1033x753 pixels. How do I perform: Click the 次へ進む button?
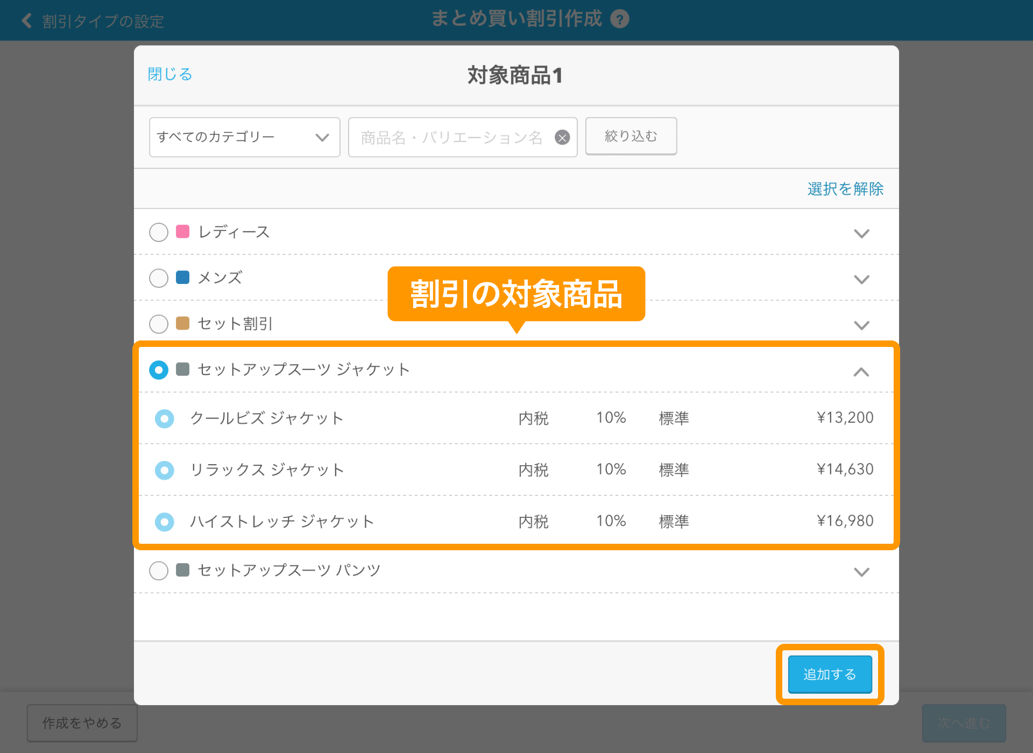point(964,723)
